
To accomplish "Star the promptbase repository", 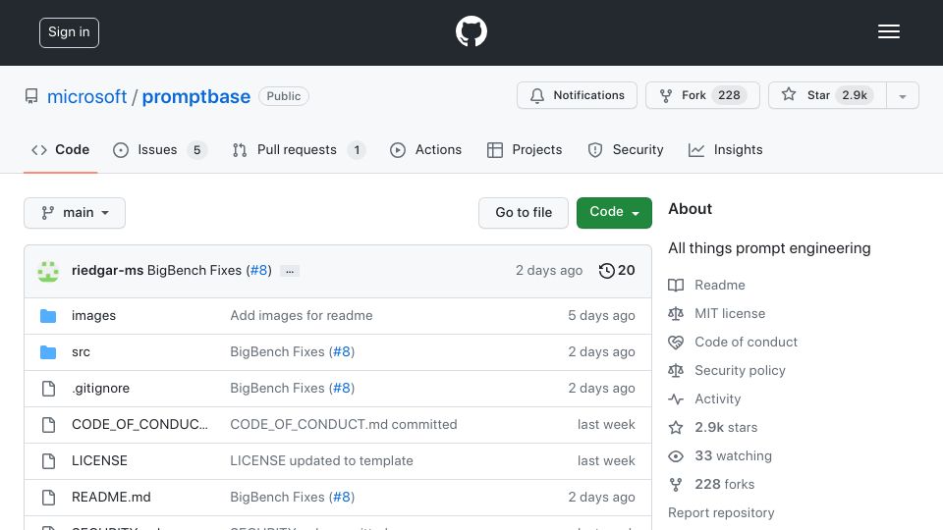I will coord(827,95).
